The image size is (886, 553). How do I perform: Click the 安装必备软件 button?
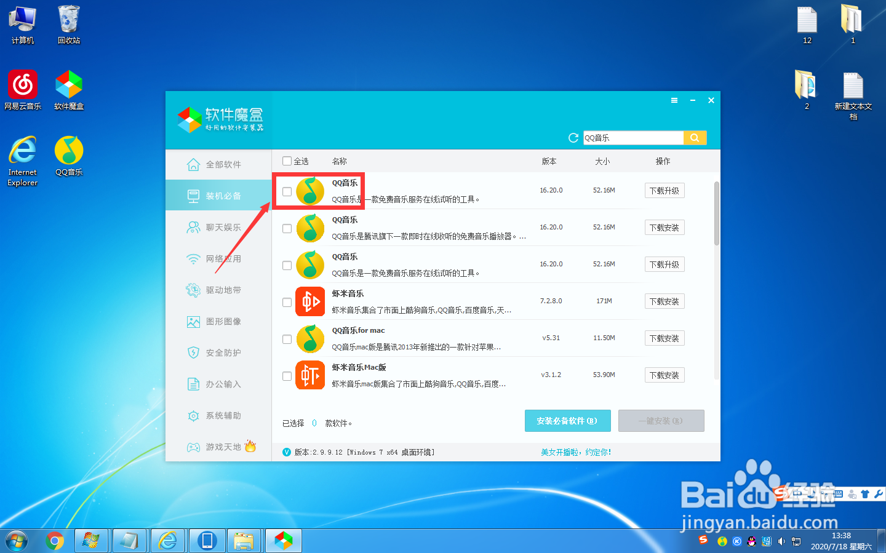568,421
